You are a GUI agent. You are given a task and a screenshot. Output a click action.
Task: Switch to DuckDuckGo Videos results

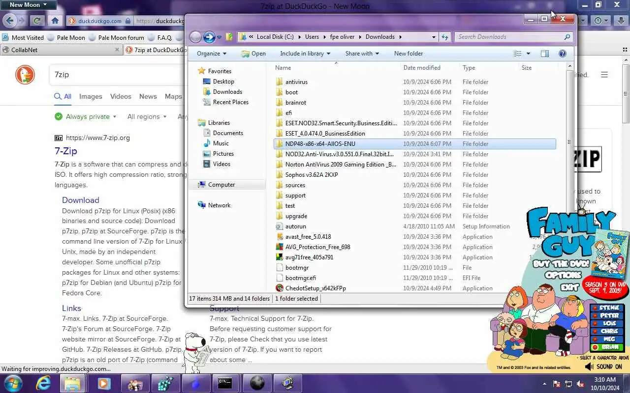(x=121, y=97)
